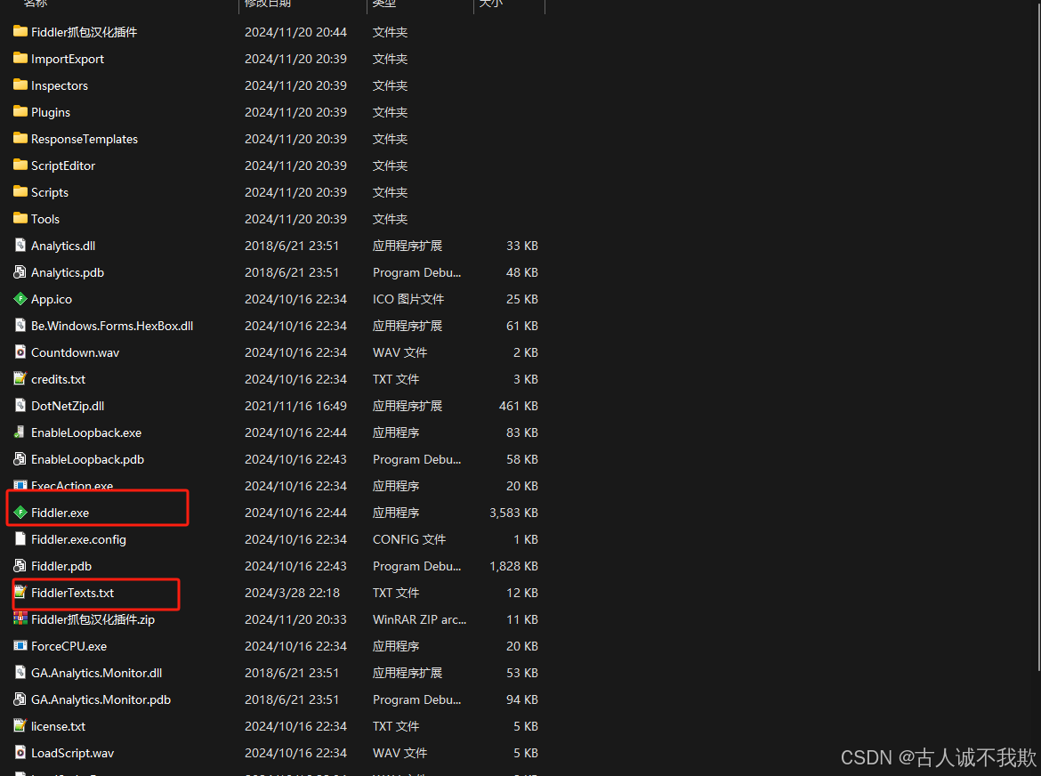
Task: Click the ForceCPU.exe application icon
Action: coord(20,645)
